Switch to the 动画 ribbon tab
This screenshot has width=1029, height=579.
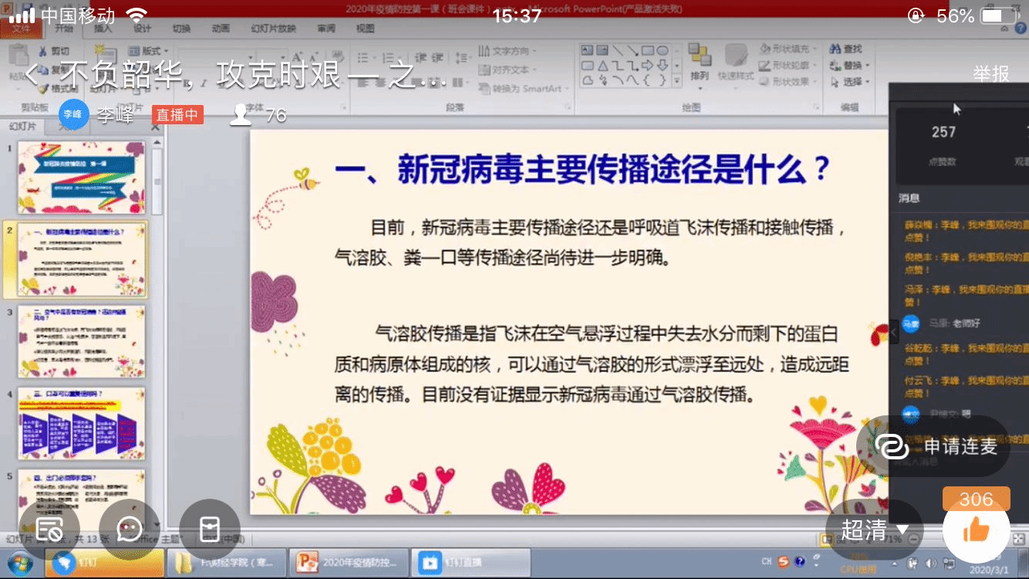[221, 29]
